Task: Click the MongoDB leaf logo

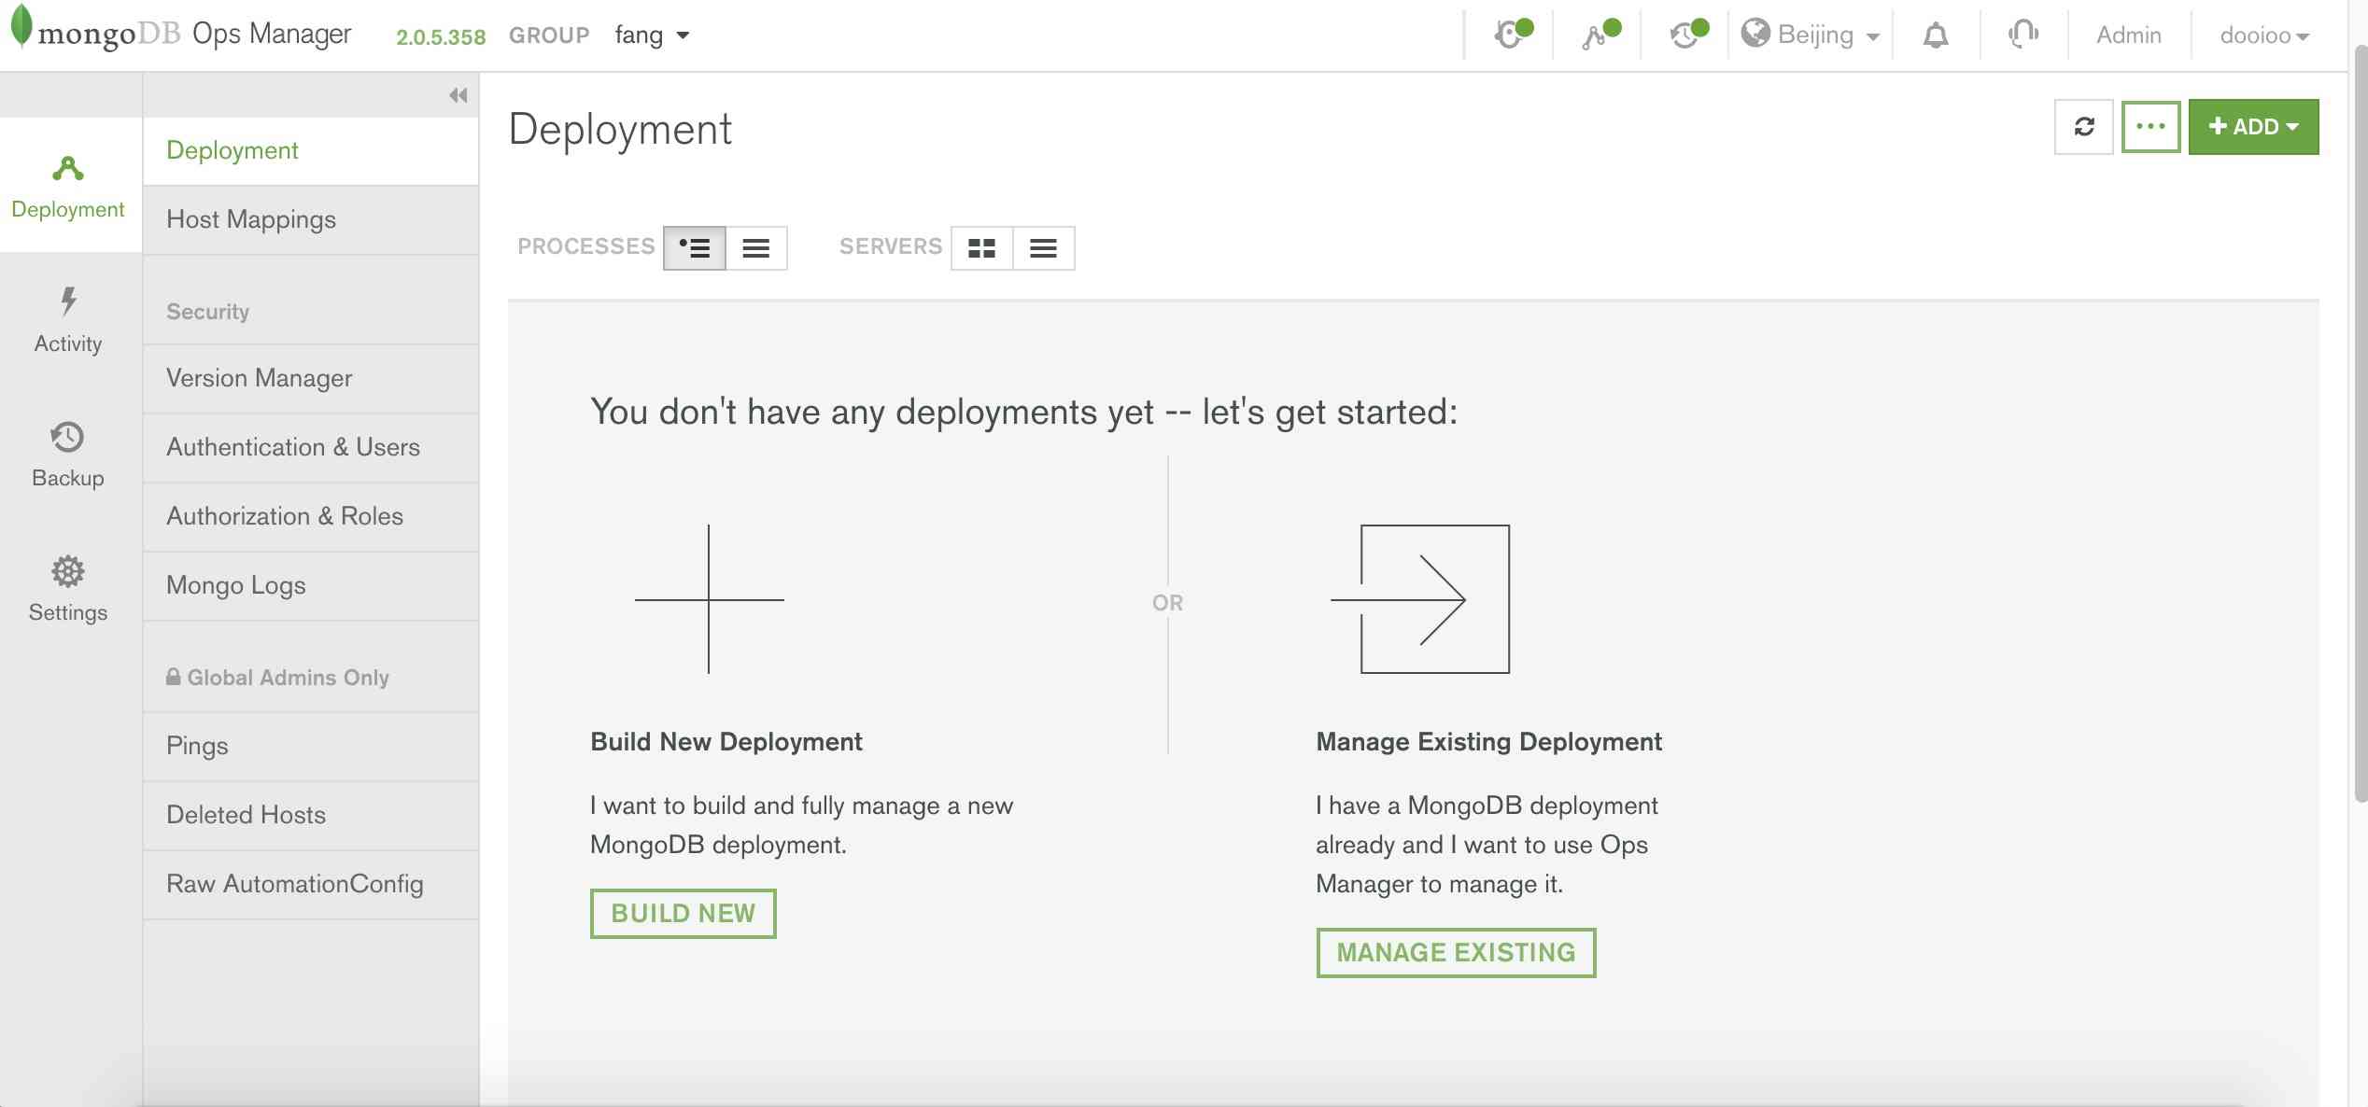Action: [x=21, y=25]
